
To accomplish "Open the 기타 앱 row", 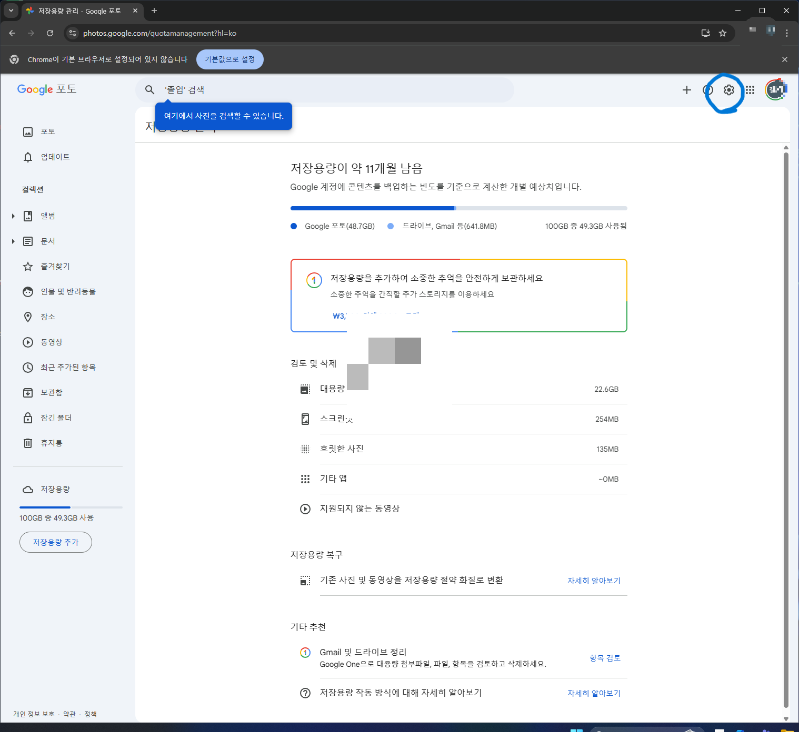I will coord(458,479).
